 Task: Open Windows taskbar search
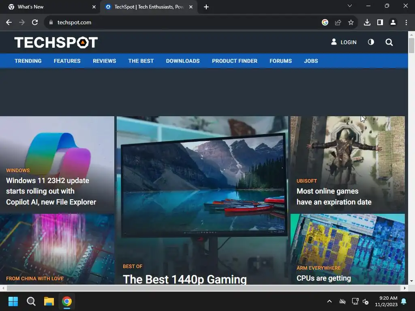pyautogui.click(x=31, y=301)
